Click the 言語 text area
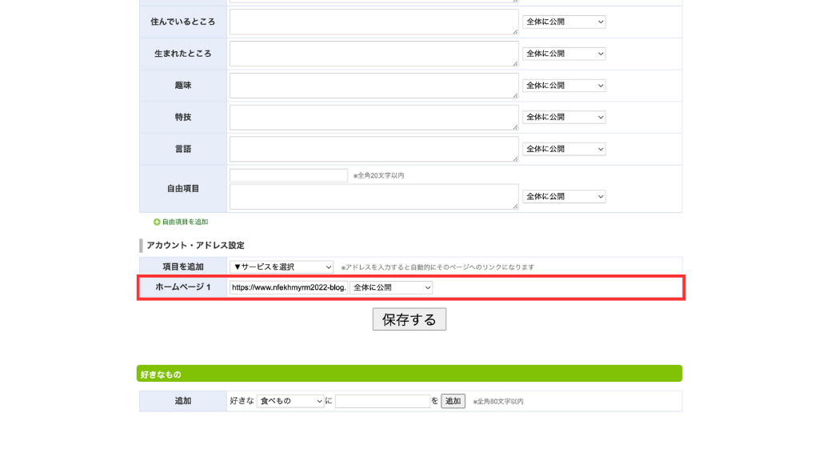This screenshot has width=819, height=449. click(374, 149)
